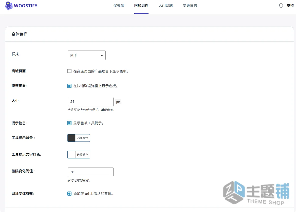Screen dimensions: 296x212
Task: Switch to 附加组件 tab
Action: click(141, 6)
